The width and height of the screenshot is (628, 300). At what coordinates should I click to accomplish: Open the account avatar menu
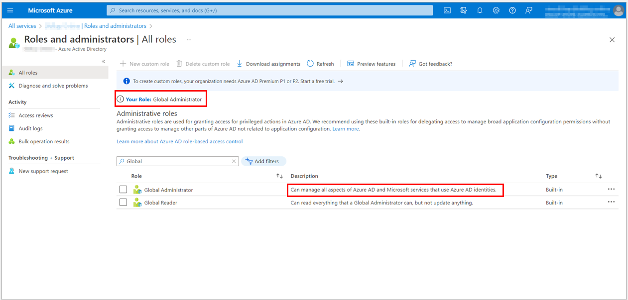click(x=619, y=10)
